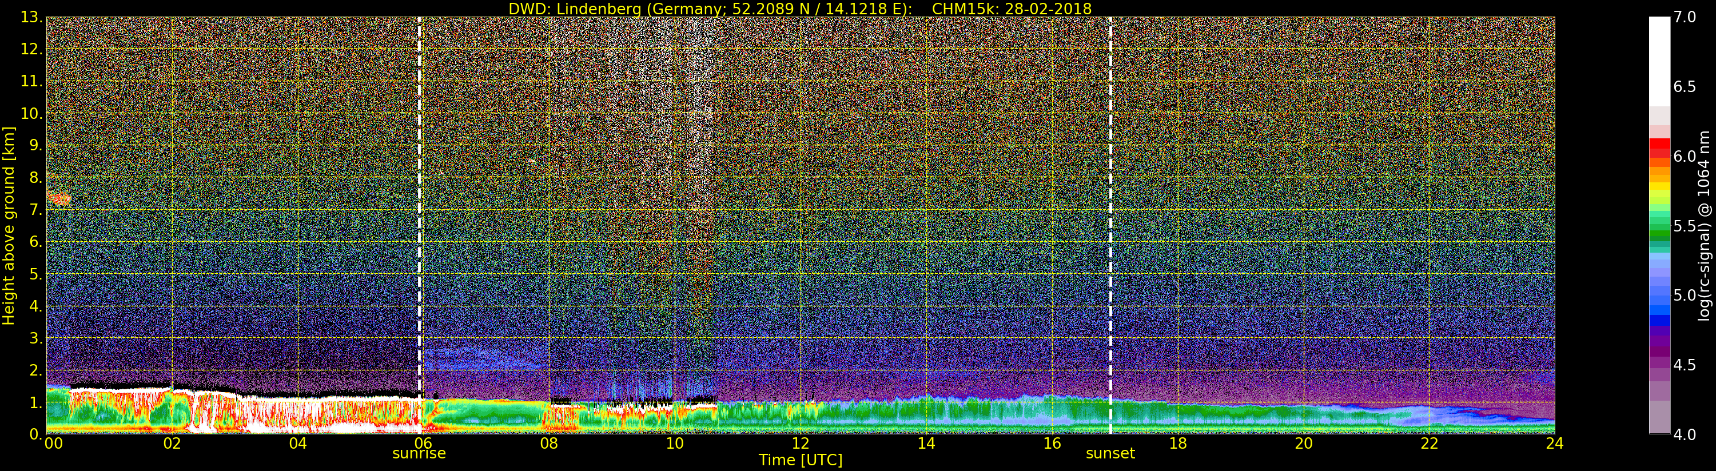This screenshot has height=471, width=1716.
Task: Click the time axis tick '10'
Action: coord(675,443)
